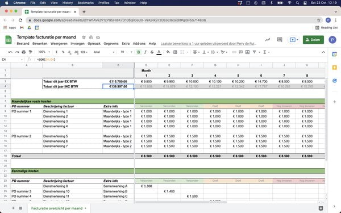Click the insert comment icon in toolbar

[x=241, y=52]
